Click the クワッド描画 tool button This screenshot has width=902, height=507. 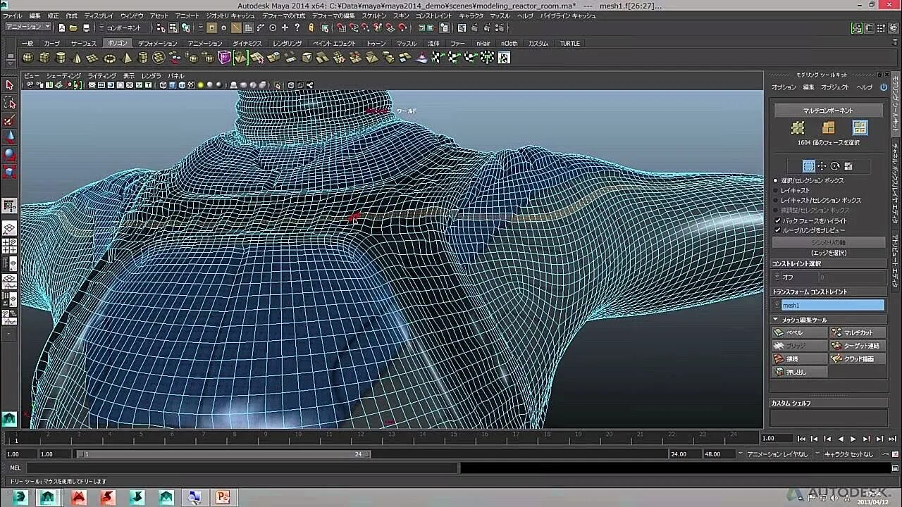click(x=858, y=358)
